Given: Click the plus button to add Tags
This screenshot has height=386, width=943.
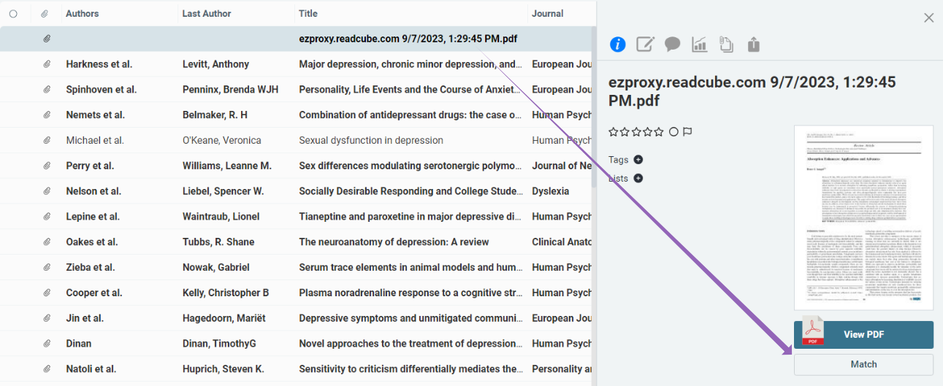Looking at the screenshot, I should pyautogui.click(x=638, y=160).
